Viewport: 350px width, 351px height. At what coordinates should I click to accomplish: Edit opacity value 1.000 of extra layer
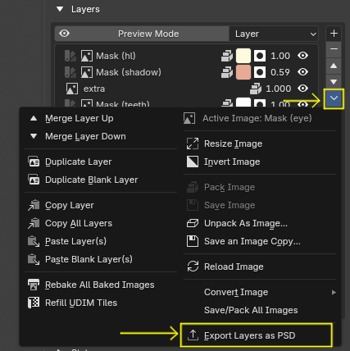[279, 89]
